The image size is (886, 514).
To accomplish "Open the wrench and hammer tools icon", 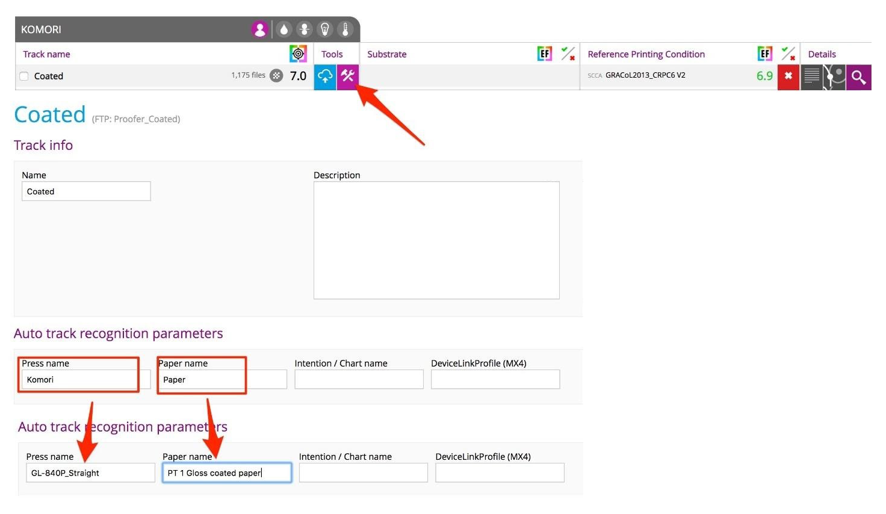I will (x=348, y=76).
